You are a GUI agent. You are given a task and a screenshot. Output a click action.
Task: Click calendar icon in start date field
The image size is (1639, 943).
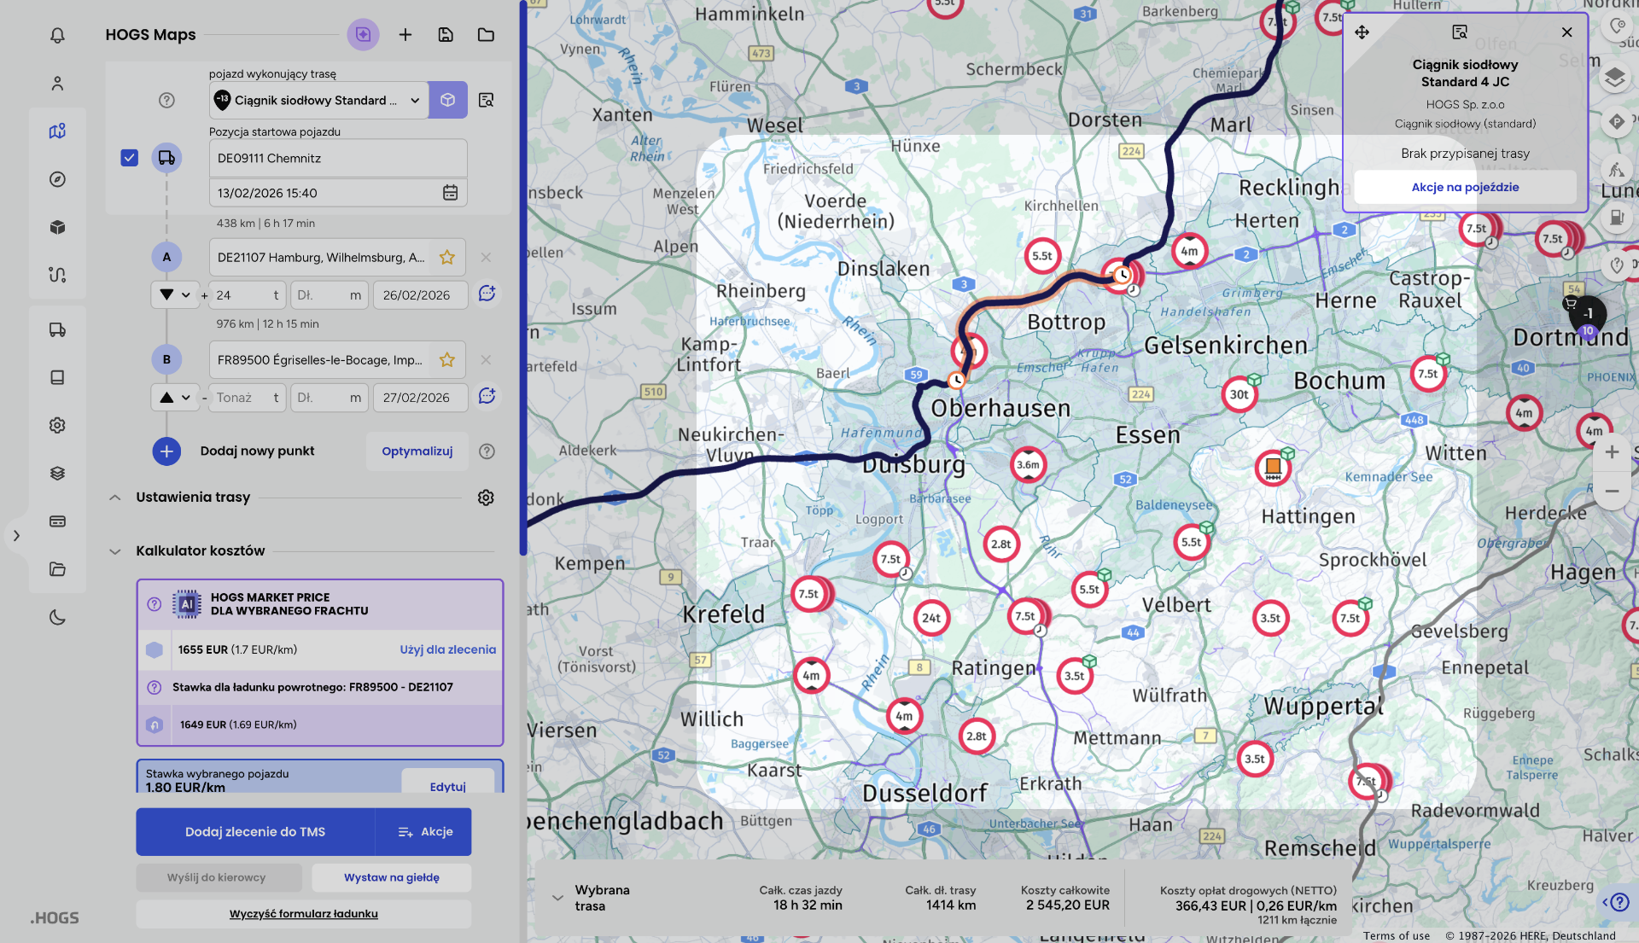[x=450, y=193]
